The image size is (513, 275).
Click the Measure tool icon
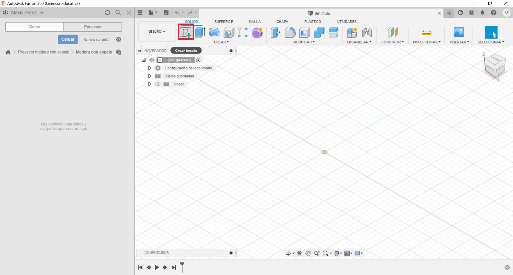coord(426,32)
